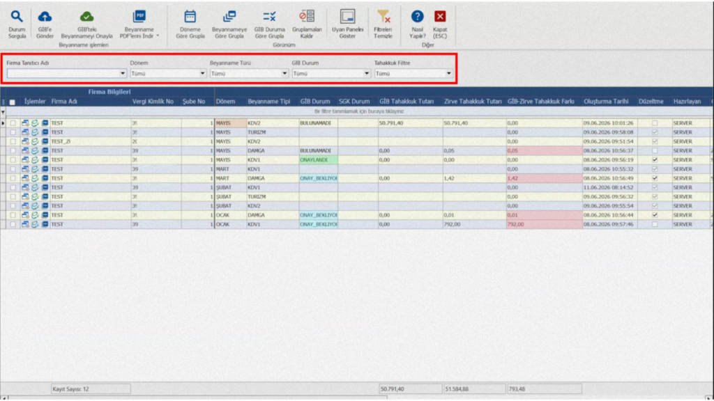Remove groupings with Gruplamaları Kaldır

coord(307,17)
